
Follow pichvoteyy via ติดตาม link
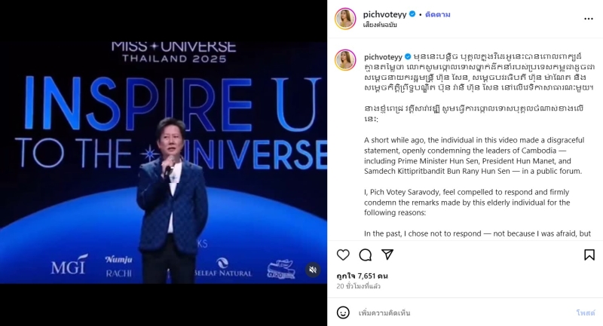click(x=438, y=14)
